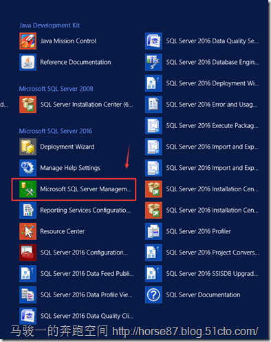Select the "Microsoft SQL Server 2008" group header

[x=56, y=89]
